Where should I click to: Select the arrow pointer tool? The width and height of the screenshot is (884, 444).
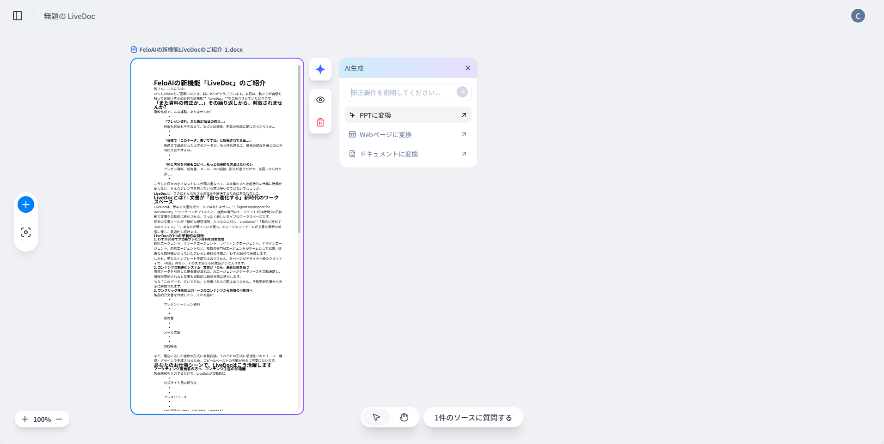tap(376, 418)
